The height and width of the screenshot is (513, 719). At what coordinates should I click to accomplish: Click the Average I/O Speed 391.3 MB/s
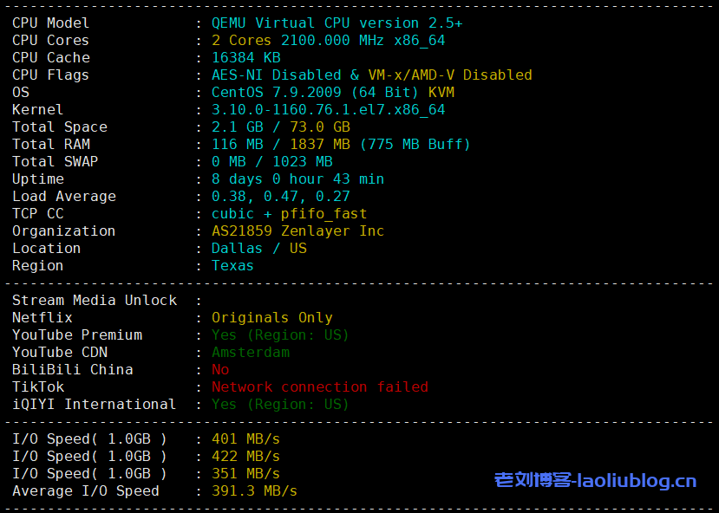254,490
